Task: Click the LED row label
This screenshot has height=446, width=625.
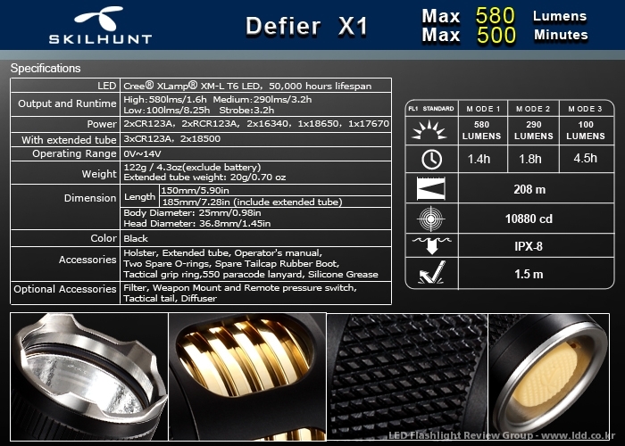Action: (106, 86)
